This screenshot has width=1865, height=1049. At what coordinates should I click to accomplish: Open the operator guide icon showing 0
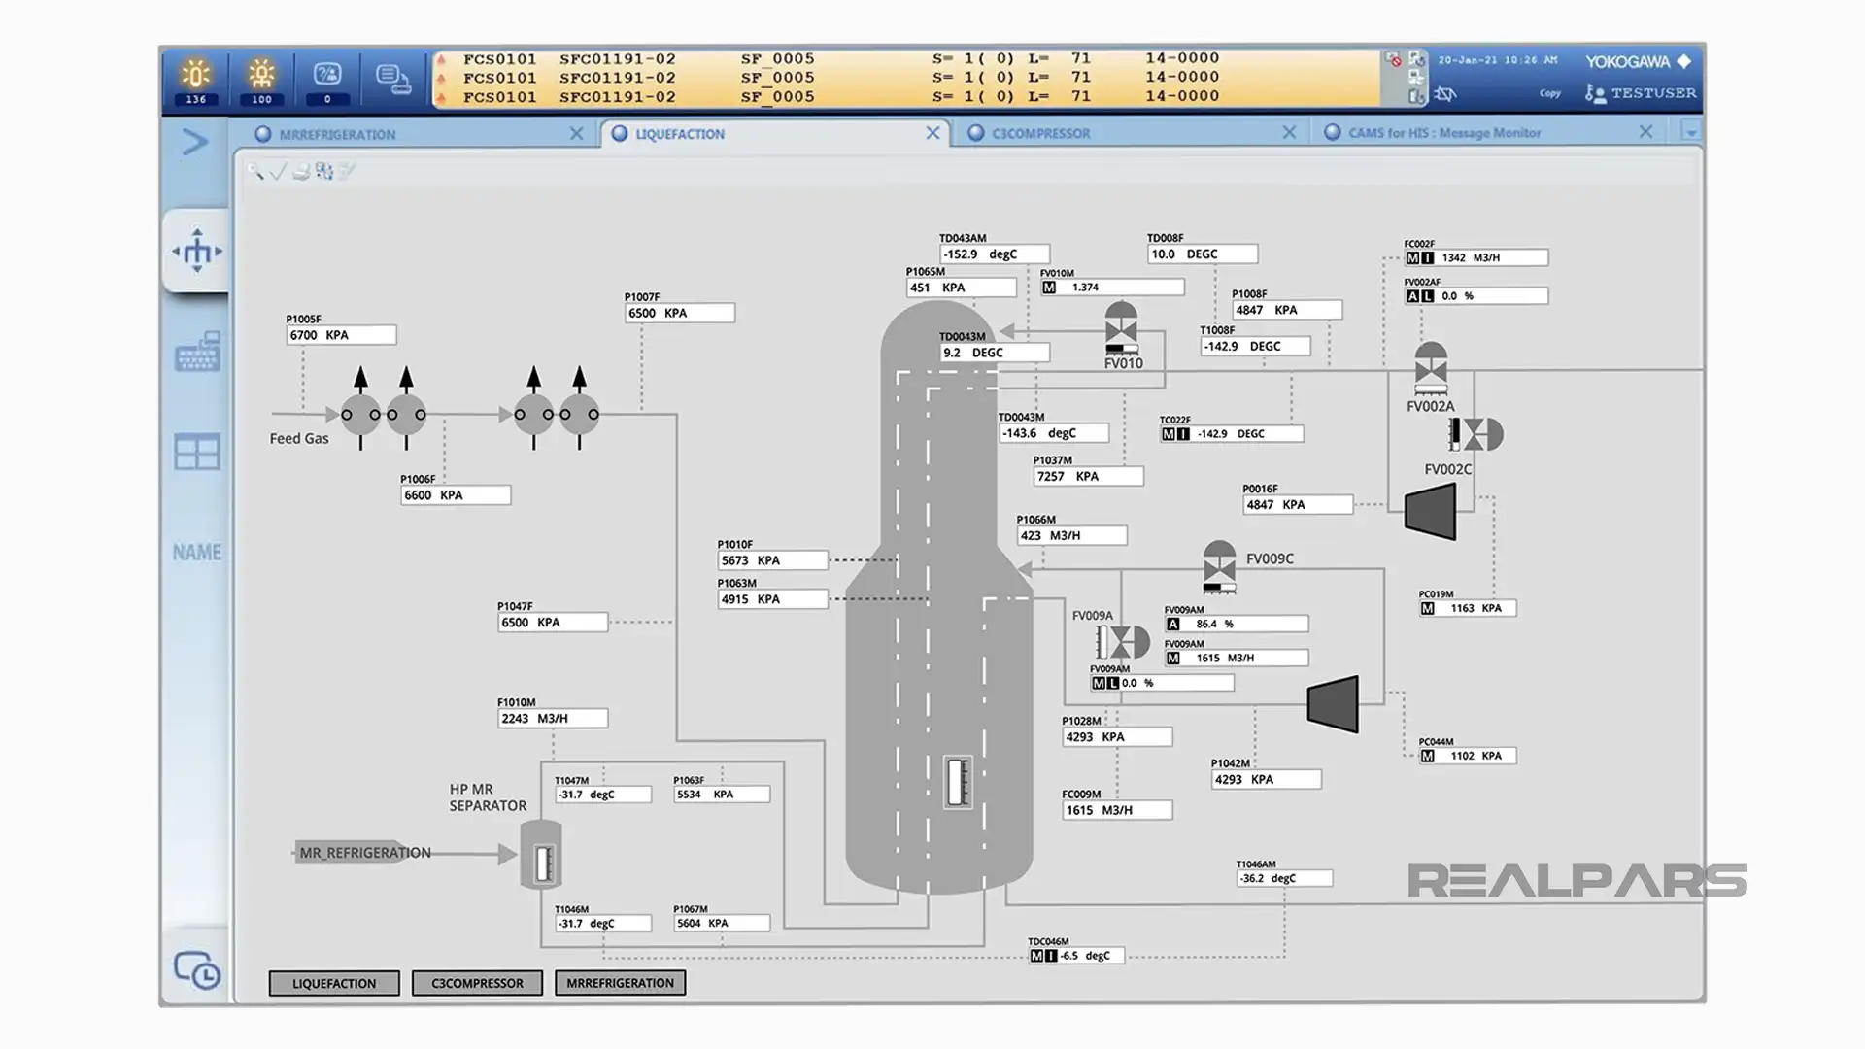pos(326,73)
